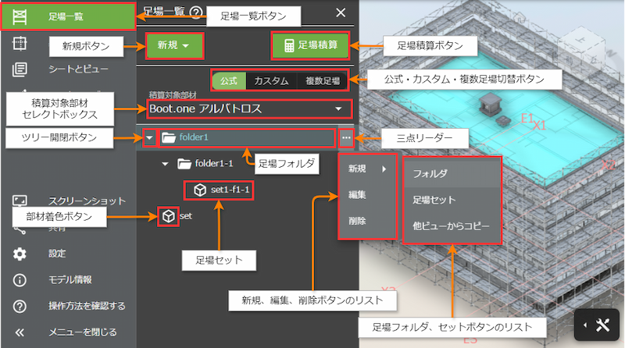This screenshot has width=625, height=348.
Task: Click the 設定 gear icon
Action: click(x=20, y=254)
